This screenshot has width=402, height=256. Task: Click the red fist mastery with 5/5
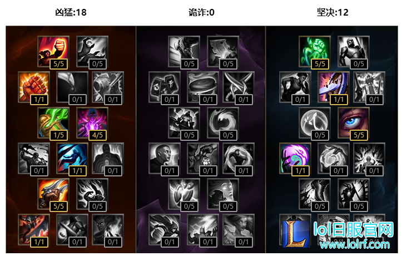(x=53, y=52)
